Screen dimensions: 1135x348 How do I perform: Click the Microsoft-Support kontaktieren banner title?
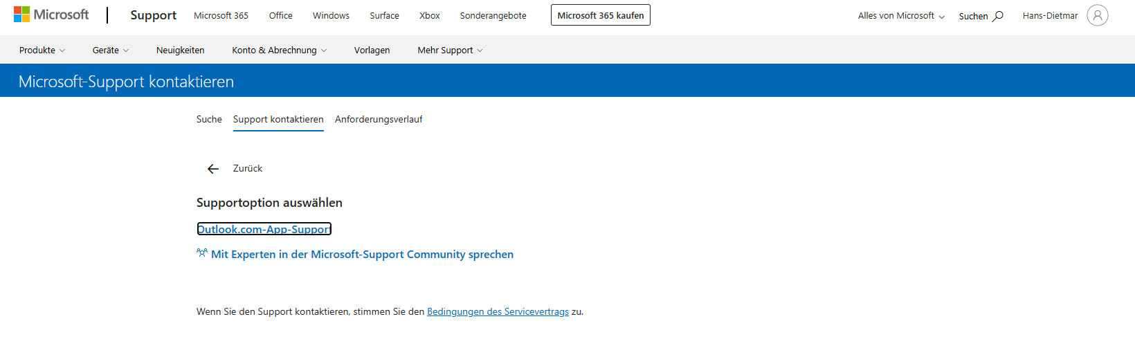click(x=126, y=82)
